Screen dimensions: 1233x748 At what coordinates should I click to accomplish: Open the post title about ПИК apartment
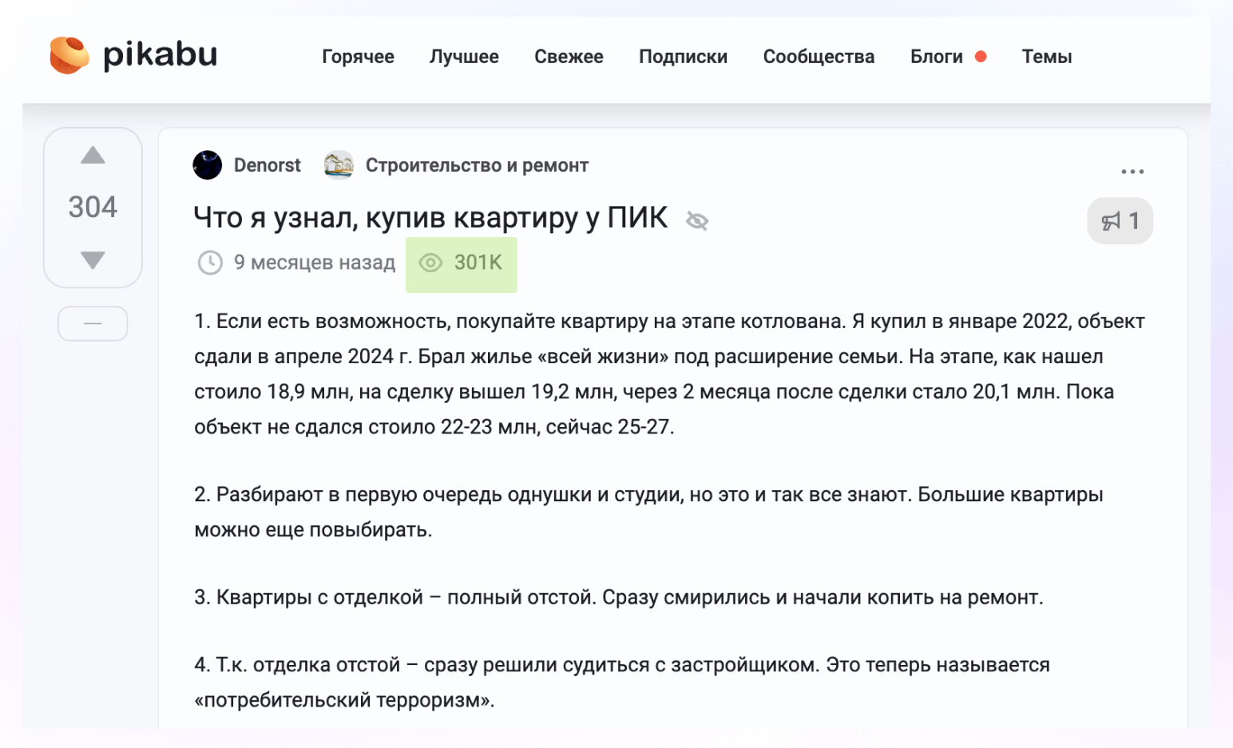tap(430, 217)
